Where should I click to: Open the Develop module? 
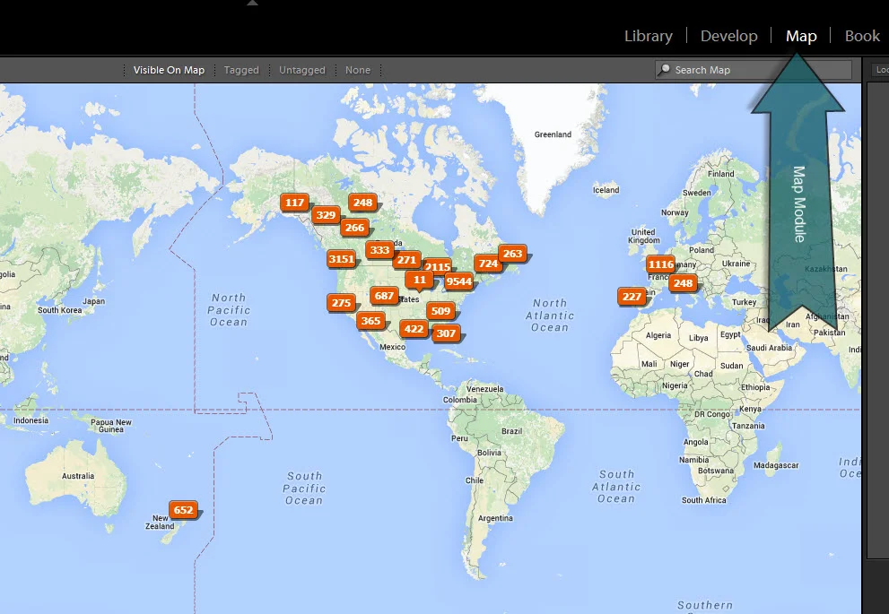[x=728, y=36]
